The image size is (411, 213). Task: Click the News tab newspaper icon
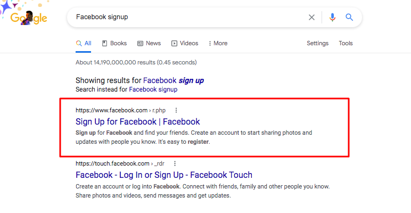pyautogui.click(x=140, y=43)
